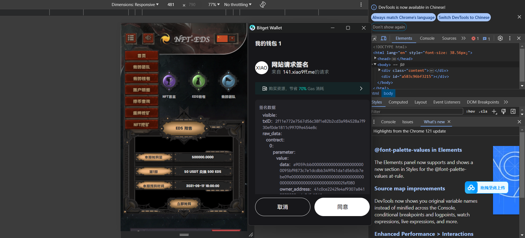Click Always match Chrome's language
This screenshot has height=238, width=525.
[x=403, y=17]
